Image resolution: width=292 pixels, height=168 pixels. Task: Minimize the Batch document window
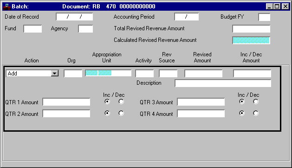[x=269, y=7]
